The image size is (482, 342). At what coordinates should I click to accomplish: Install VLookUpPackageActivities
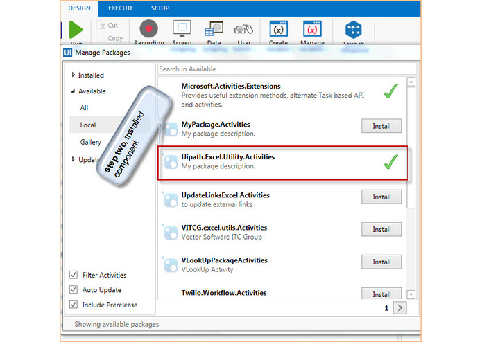(381, 262)
